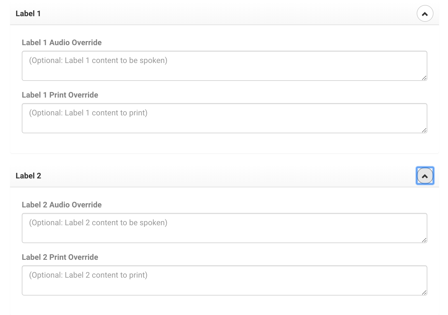Click resize grip on Label 2 Print Override box

[424, 293]
